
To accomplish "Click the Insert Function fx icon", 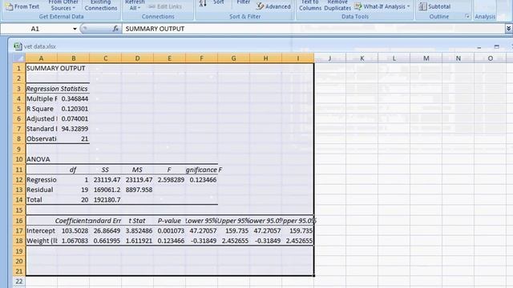I will point(115,29).
